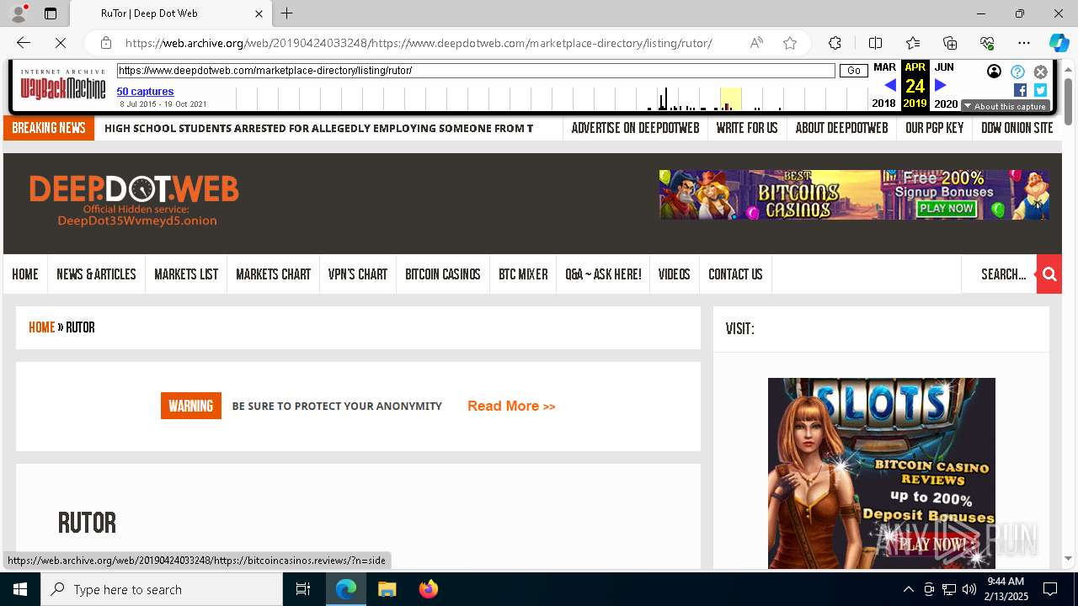The image size is (1078, 606).
Task: Open Edge Settings and more menu
Action: coord(1024,43)
